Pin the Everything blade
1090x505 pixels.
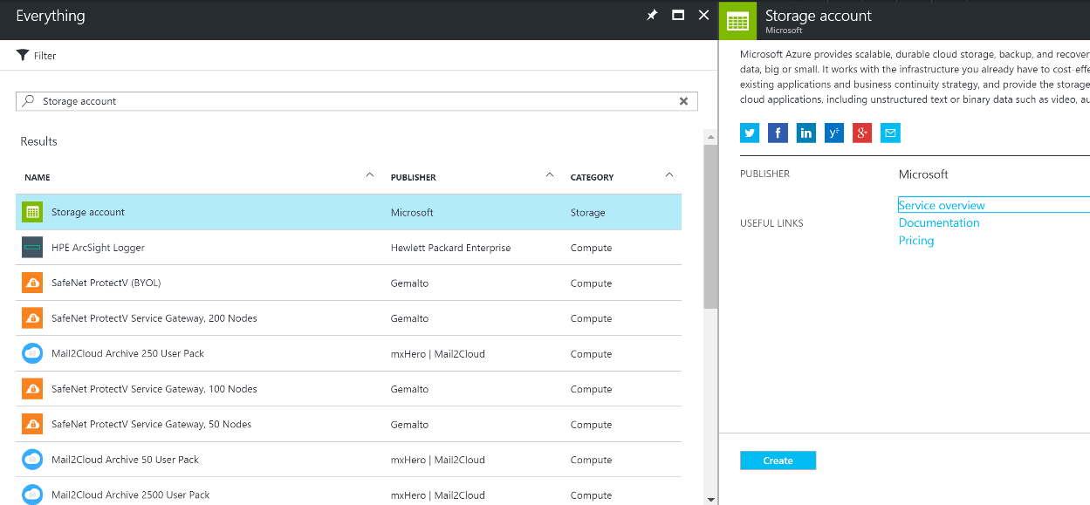(652, 16)
